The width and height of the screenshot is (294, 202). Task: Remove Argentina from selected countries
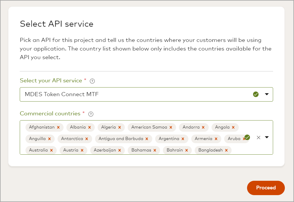coord(183,139)
